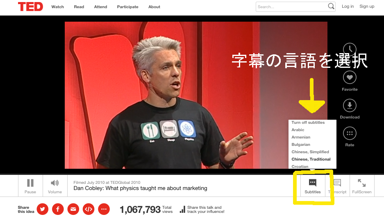Share the talk on Twitter
The width and height of the screenshot is (384, 219).
[43, 209]
